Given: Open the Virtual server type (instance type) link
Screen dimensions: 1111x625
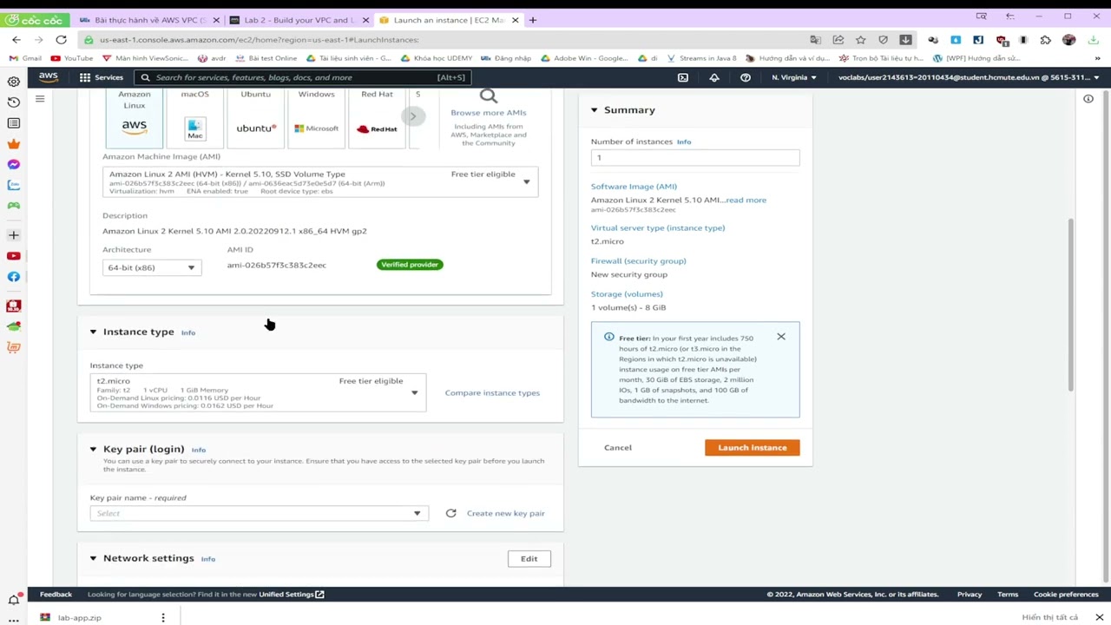Looking at the screenshot, I should pyautogui.click(x=658, y=227).
